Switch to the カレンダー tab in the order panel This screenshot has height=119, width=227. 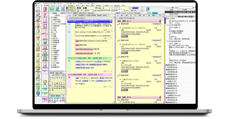[x=124, y=13]
